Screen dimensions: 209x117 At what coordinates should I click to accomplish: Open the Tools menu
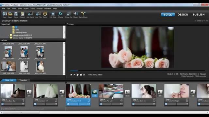tap(32, 8)
